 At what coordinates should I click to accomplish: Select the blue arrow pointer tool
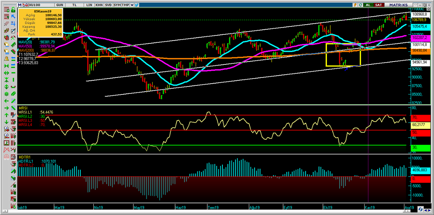(13, 16)
